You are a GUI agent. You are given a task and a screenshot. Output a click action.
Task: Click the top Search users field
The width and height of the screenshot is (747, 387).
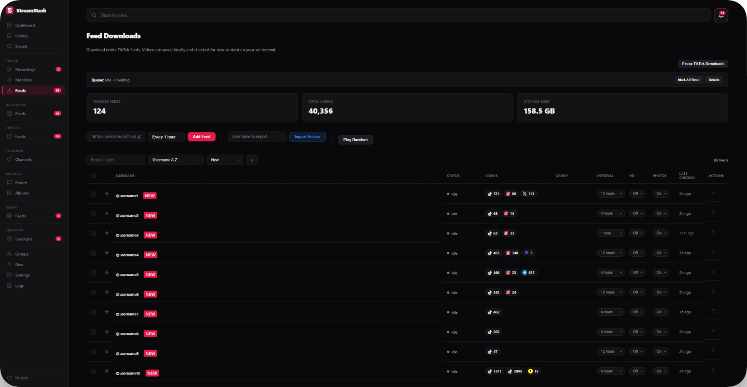pyautogui.click(x=398, y=16)
